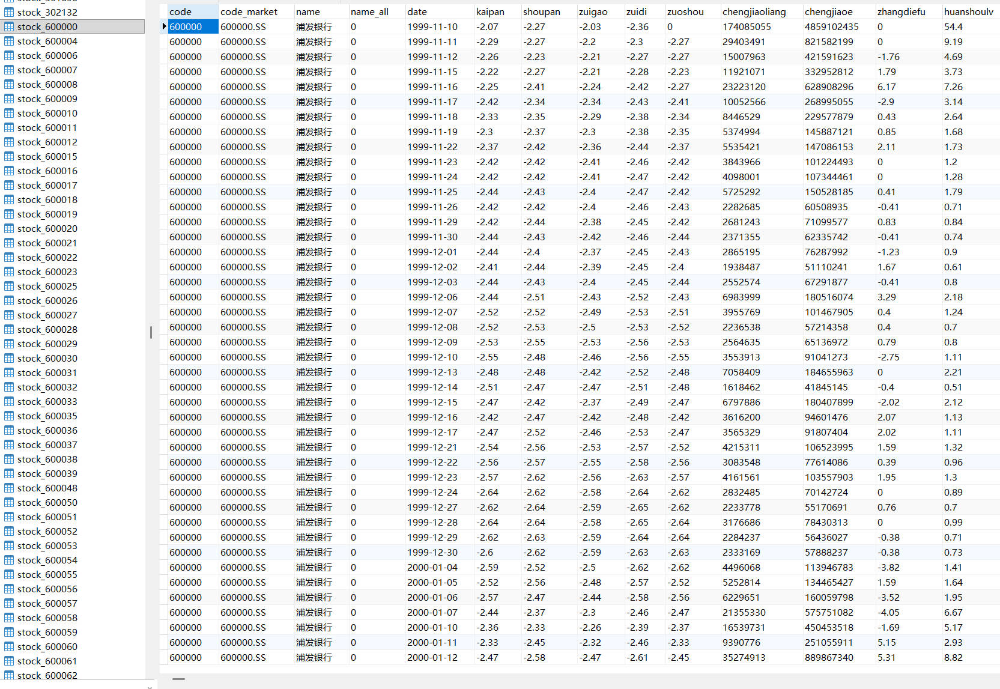
Task: Click the code_market column header
Action: (256, 11)
